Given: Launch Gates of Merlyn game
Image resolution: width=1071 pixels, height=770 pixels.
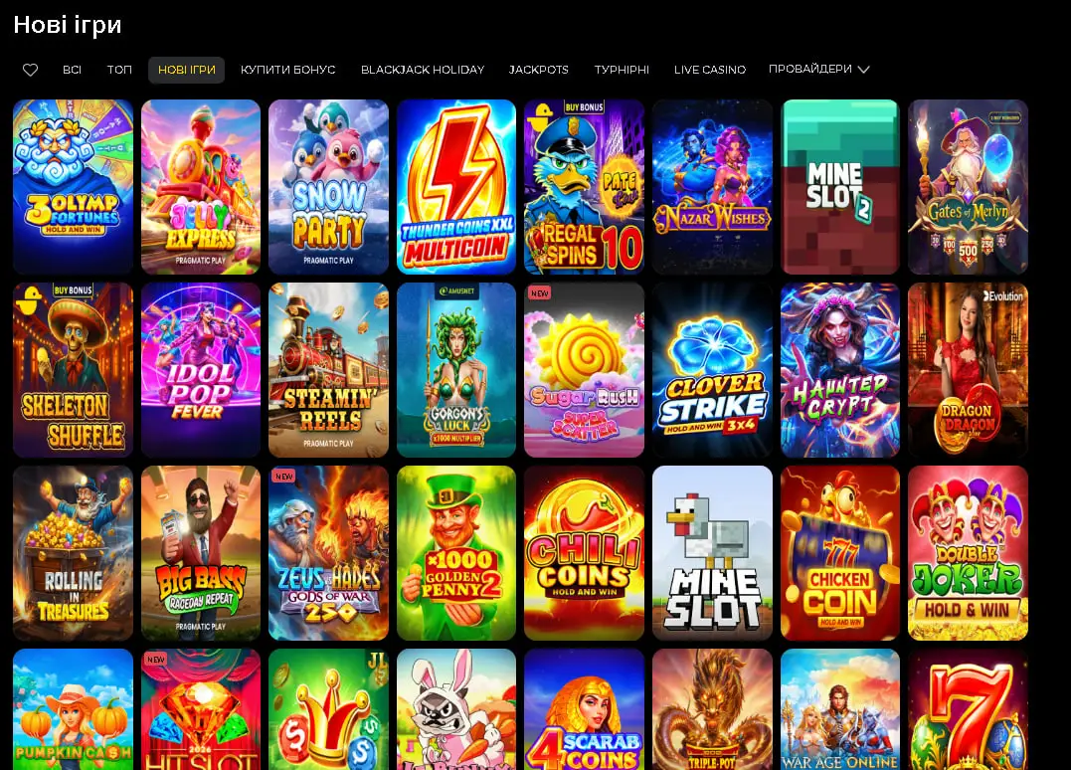Looking at the screenshot, I should pyautogui.click(x=968, y=186).
